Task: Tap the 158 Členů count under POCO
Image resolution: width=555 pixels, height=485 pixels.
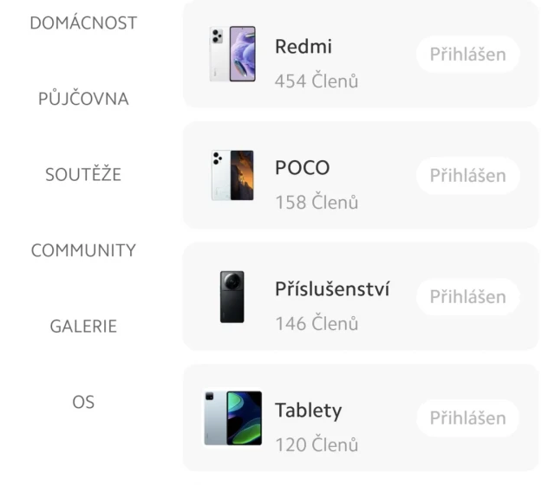Action: click(317, 203)
